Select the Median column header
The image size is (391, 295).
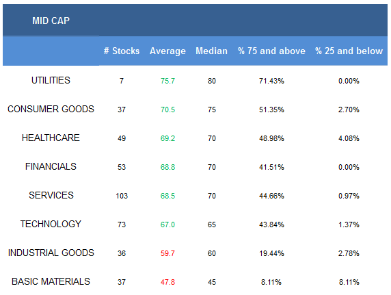point(211,51)
